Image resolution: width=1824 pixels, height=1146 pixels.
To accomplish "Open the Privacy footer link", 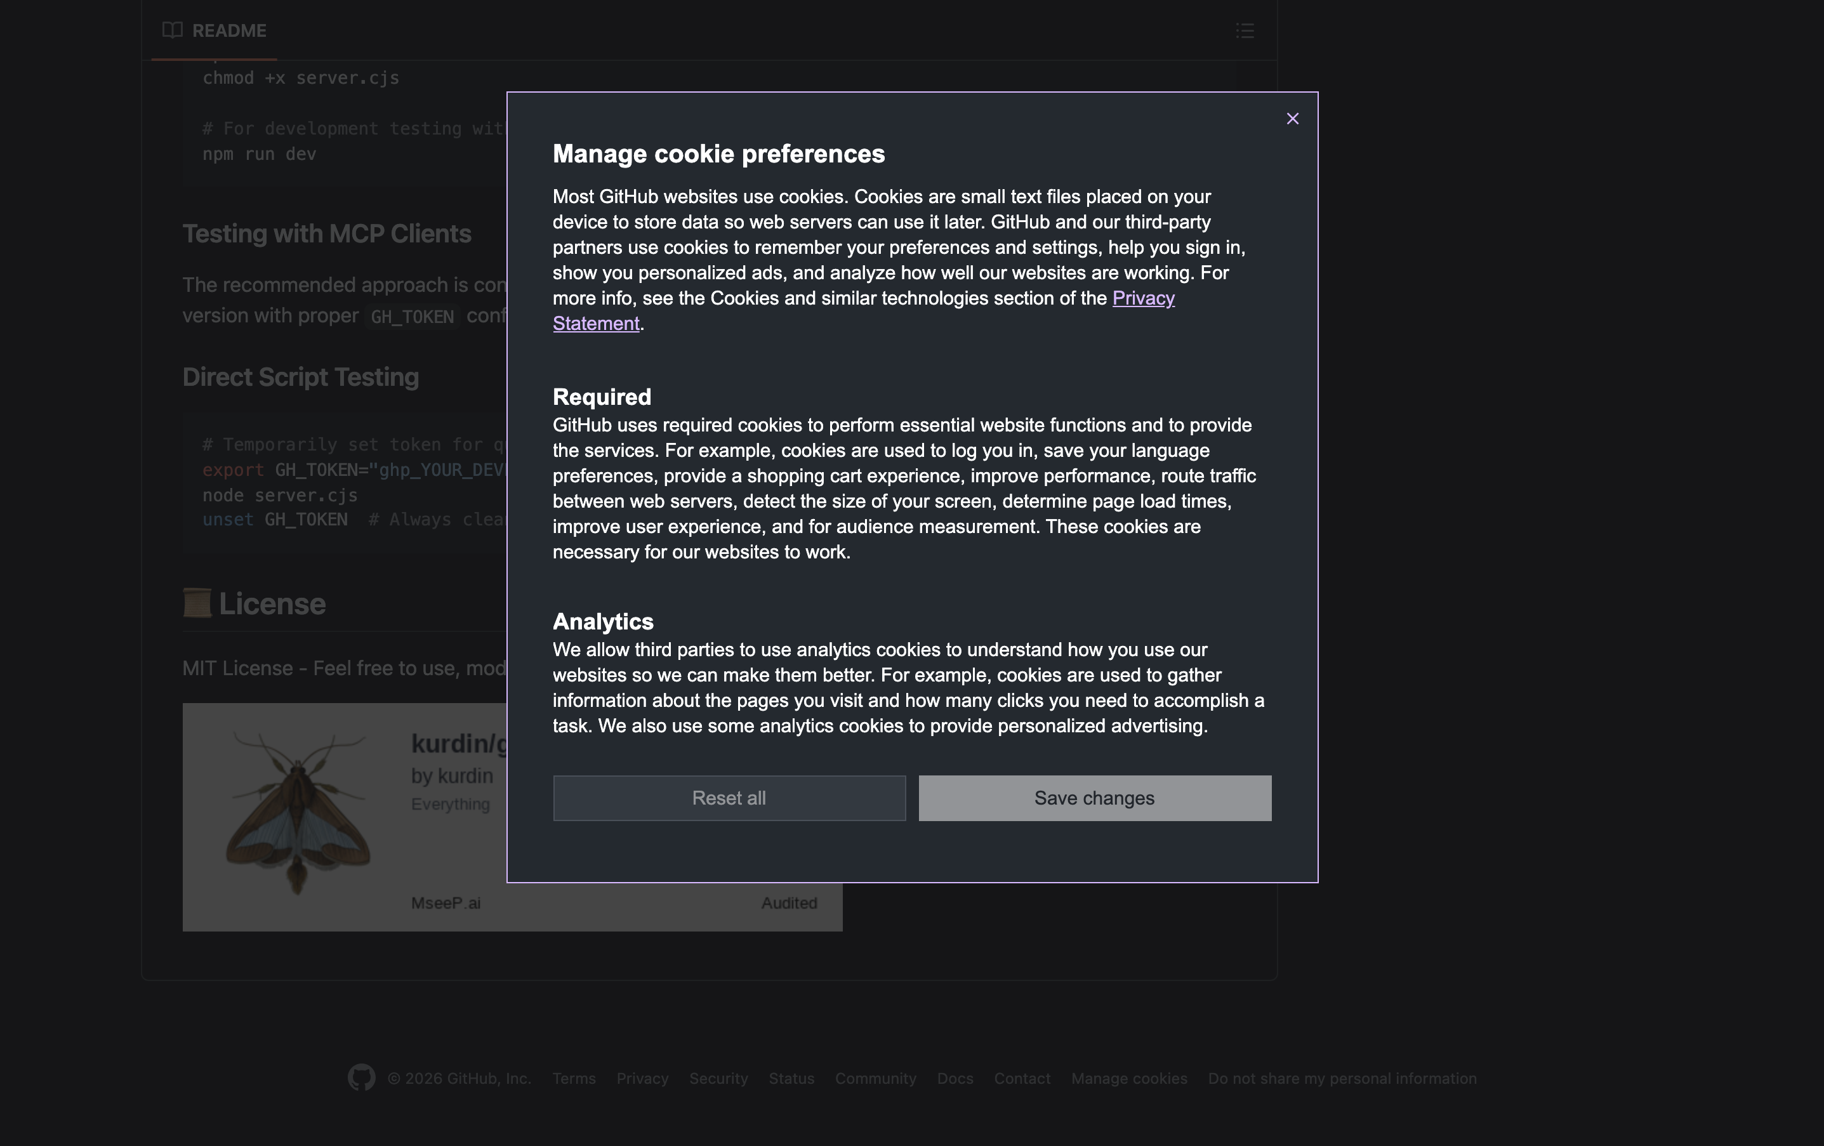I will pyautogui.click(x=642, y=1078).
